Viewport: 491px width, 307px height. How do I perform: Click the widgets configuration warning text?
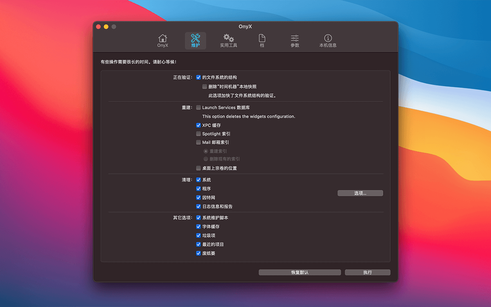tap(249, 117)
